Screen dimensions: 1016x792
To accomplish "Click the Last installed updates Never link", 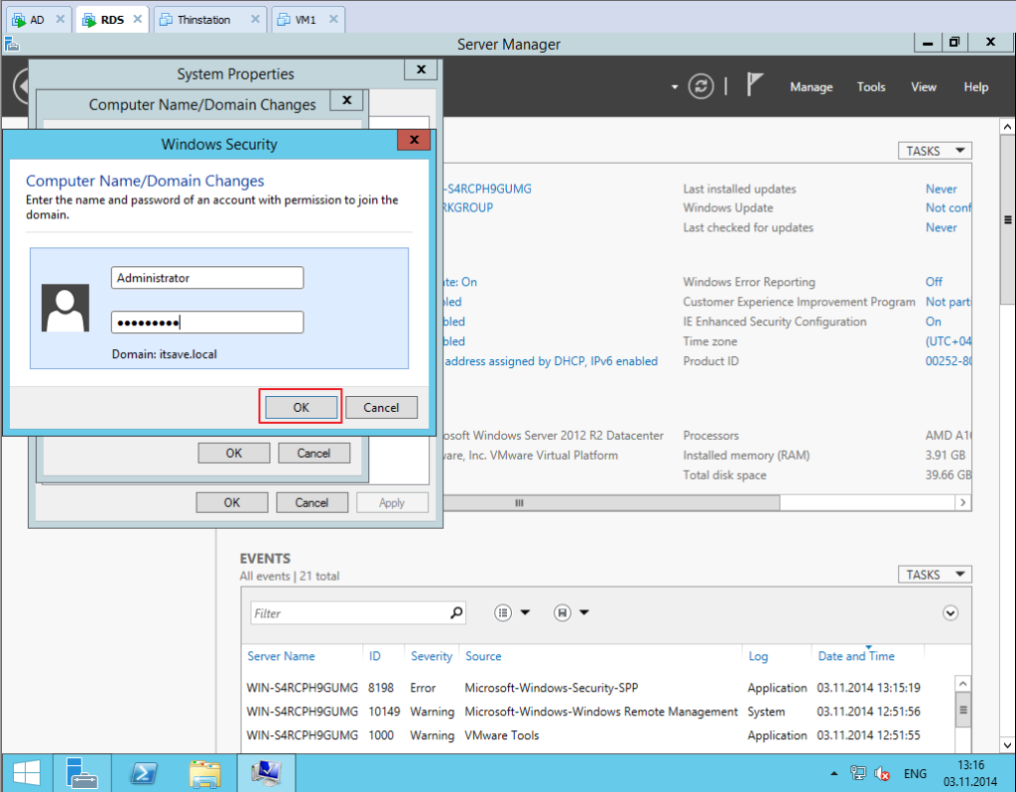I will click(941, 189).
